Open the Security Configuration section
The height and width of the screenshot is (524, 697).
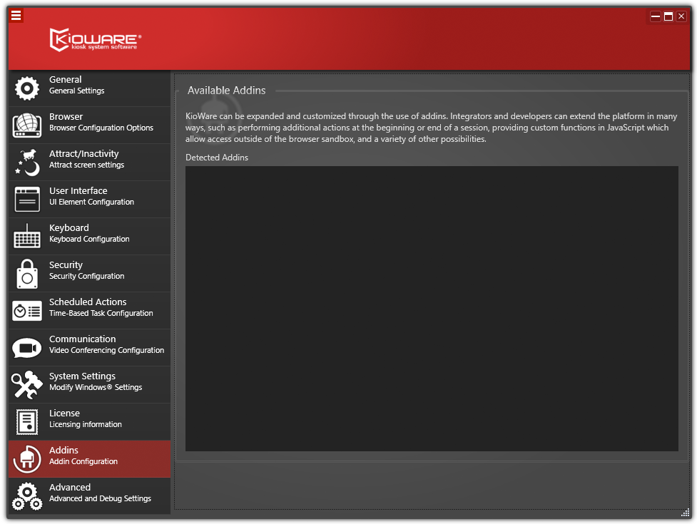click(x=89, y=274)
